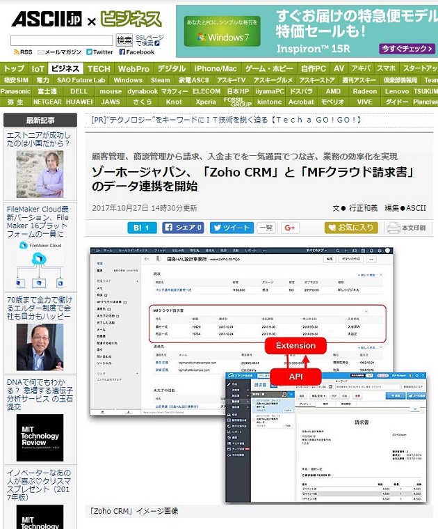The height and width of the screenshot is (529, 438).
Task: Open the Acrobat brand link
Action: [x=301, y=102]
